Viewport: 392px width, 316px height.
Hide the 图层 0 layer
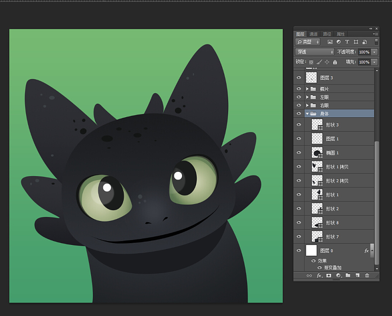[x=299, y=251]
